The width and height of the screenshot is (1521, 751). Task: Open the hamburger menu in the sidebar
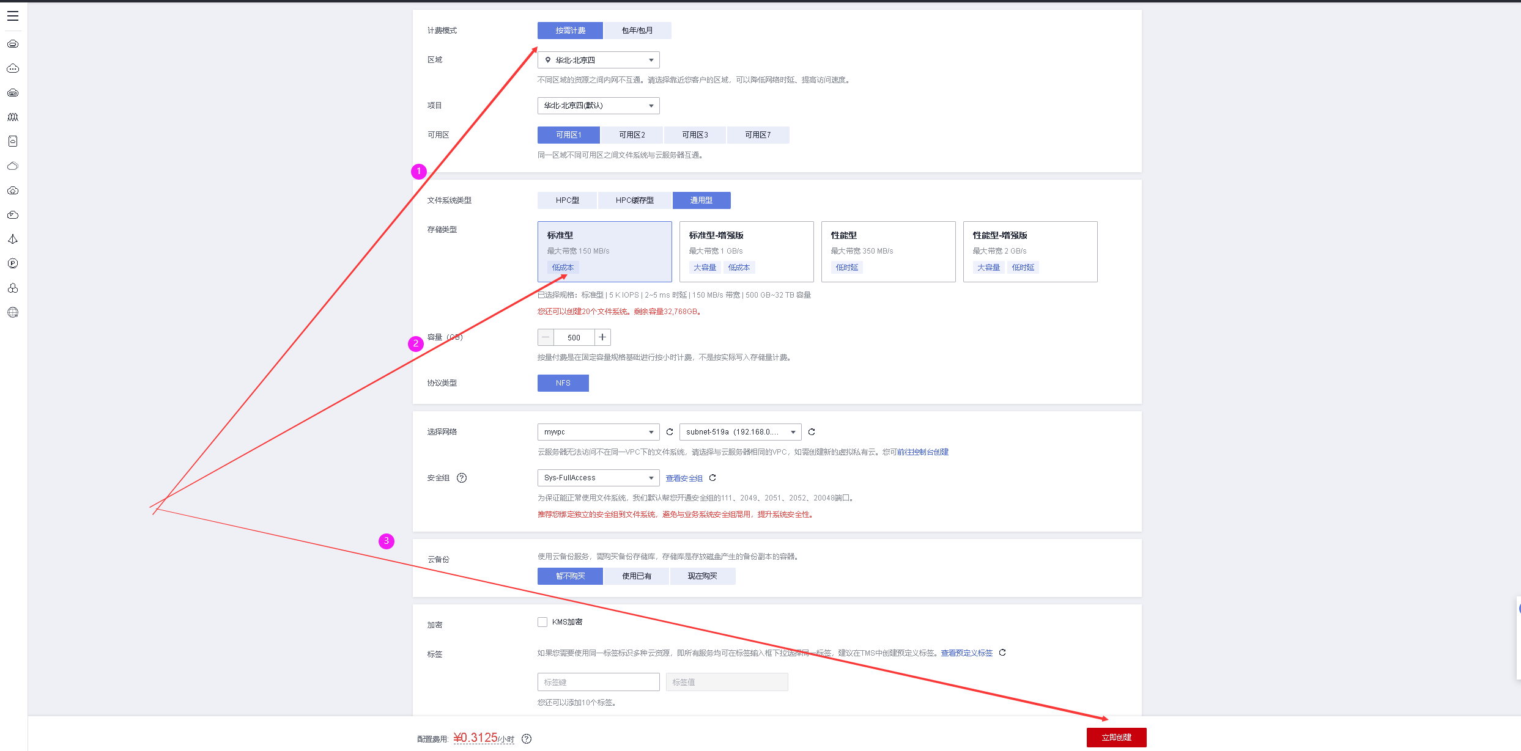[x=13, y=16]
